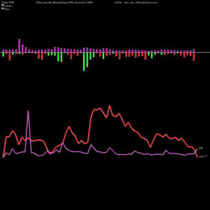Click the '314.77' price end label
Viewport: 210px width, 210px height.
[203, 157]
